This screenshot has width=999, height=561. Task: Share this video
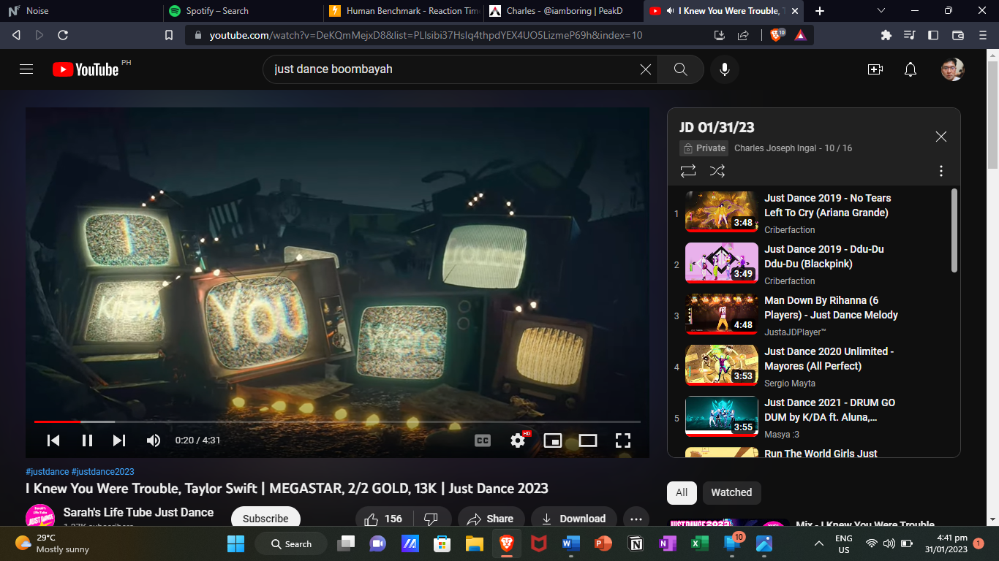tap(491, 517)
